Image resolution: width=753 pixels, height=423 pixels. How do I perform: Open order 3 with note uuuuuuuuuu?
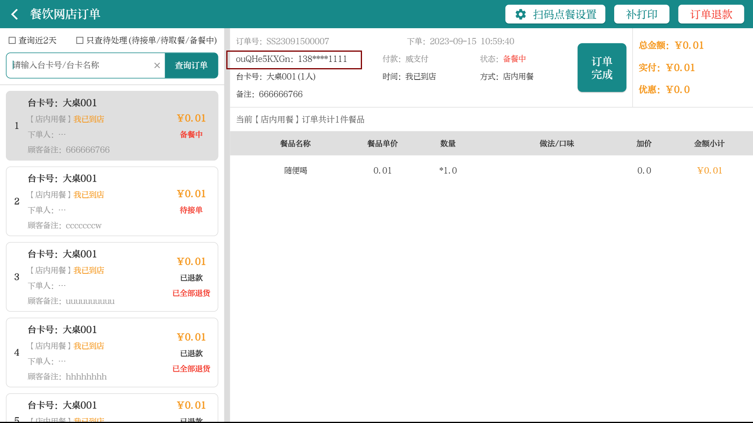112,277
